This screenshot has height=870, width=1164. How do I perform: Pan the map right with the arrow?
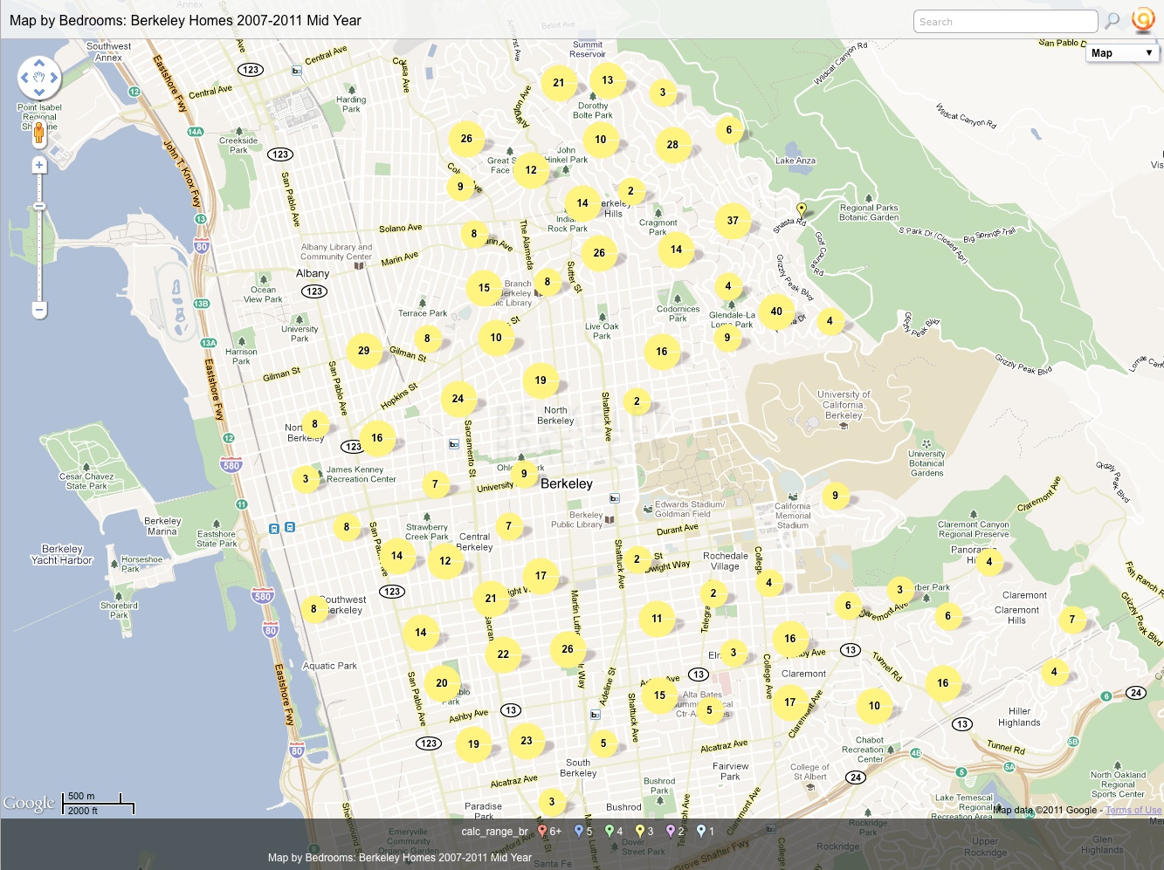tap(53, 78)
